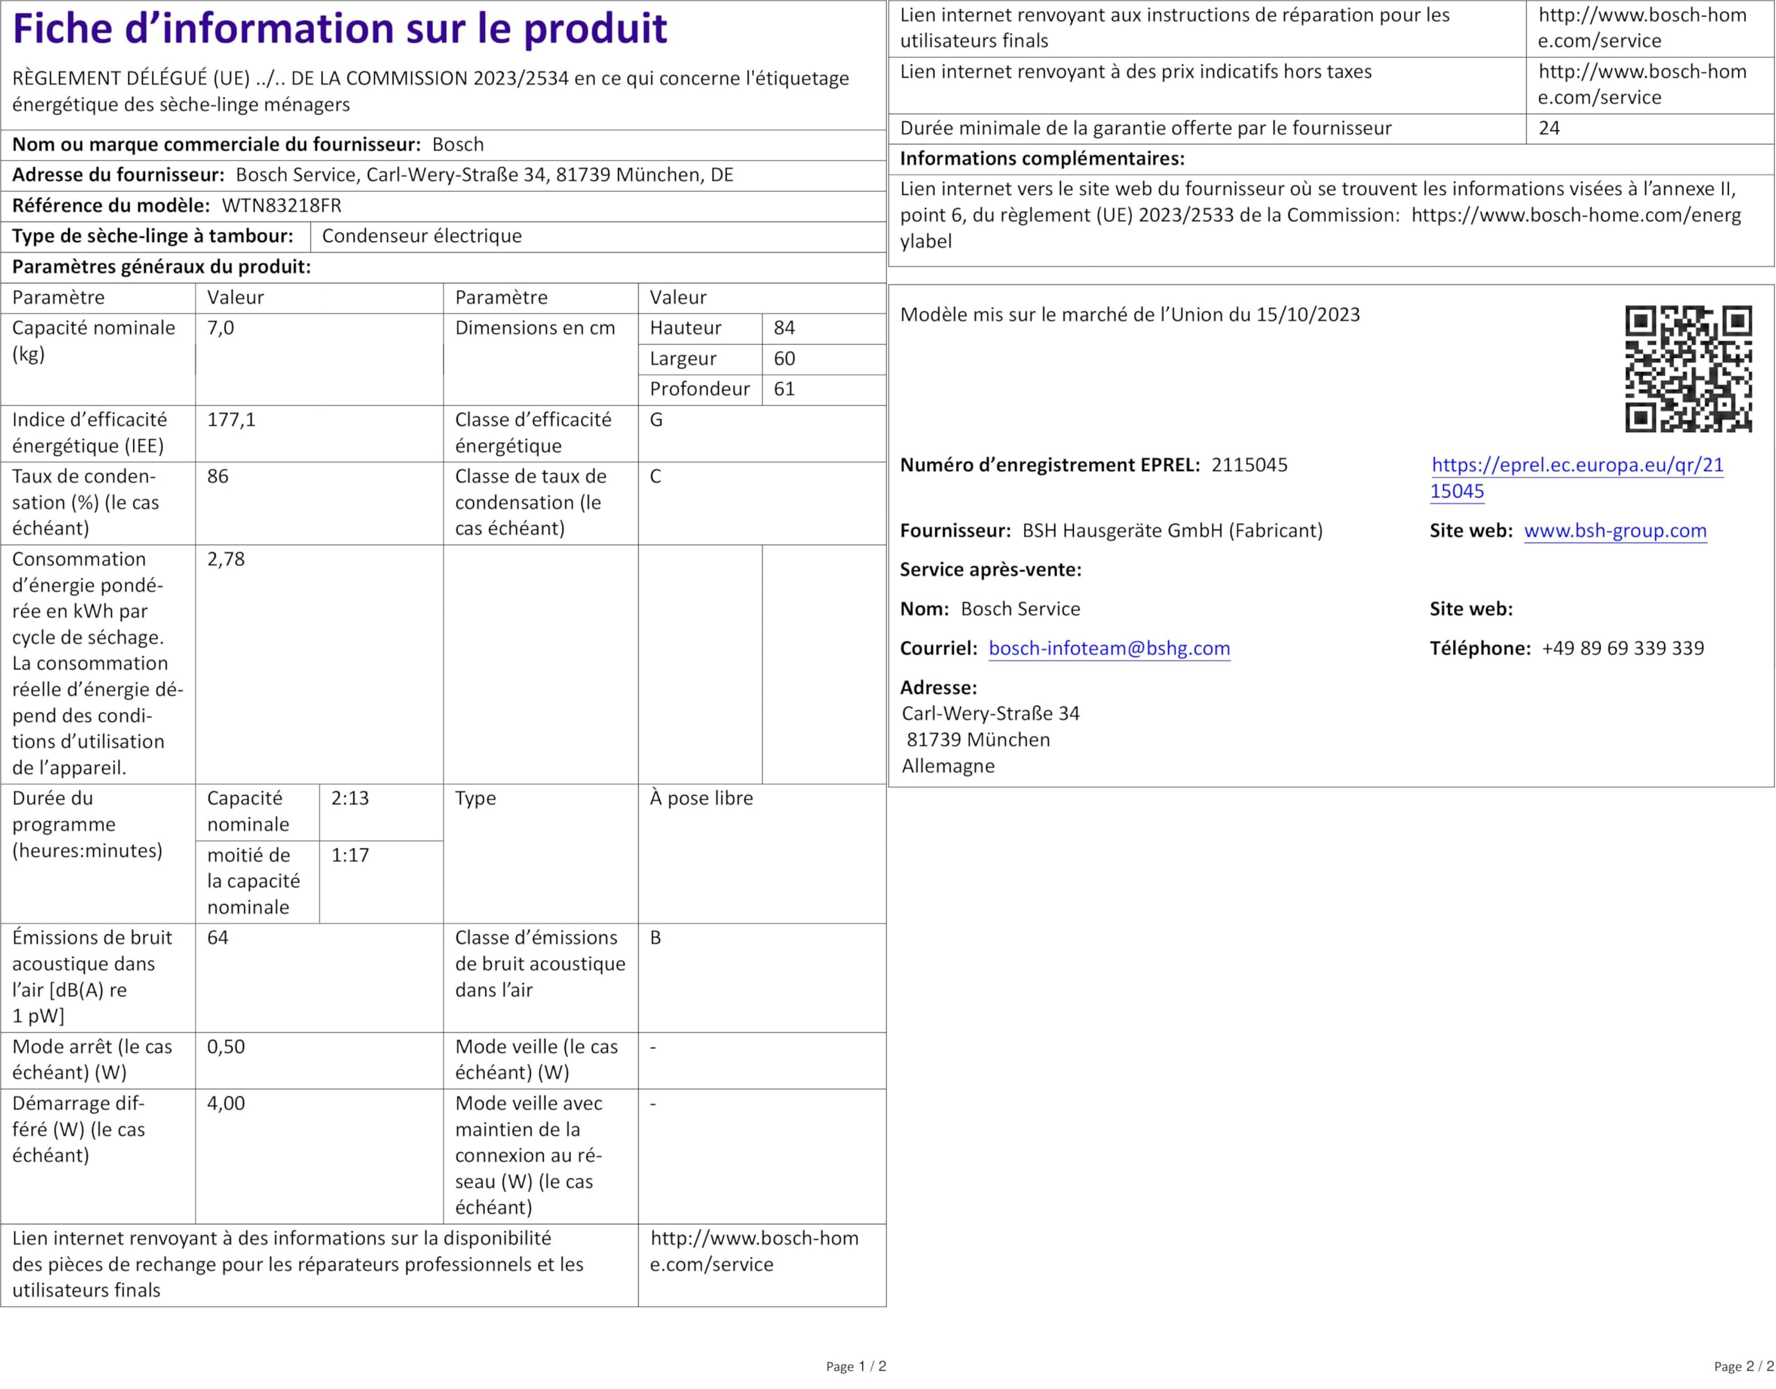The height and width of the screenshot is (1389, 1776).
Task: Click the telephone number +49 89 69 339 339
Action: click(x=1622, y=648)
